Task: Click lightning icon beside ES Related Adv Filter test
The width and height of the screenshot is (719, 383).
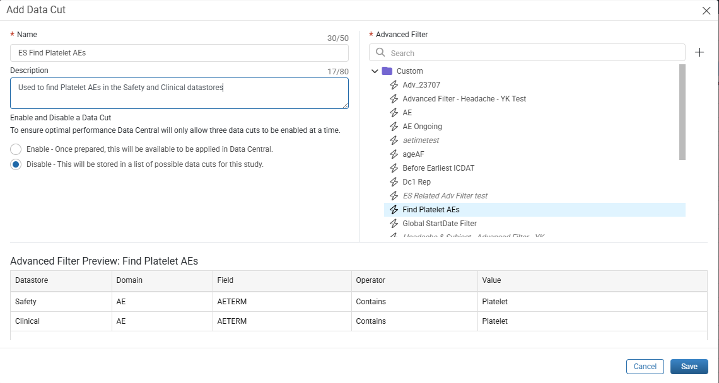Action: click(x=394, y=196)
